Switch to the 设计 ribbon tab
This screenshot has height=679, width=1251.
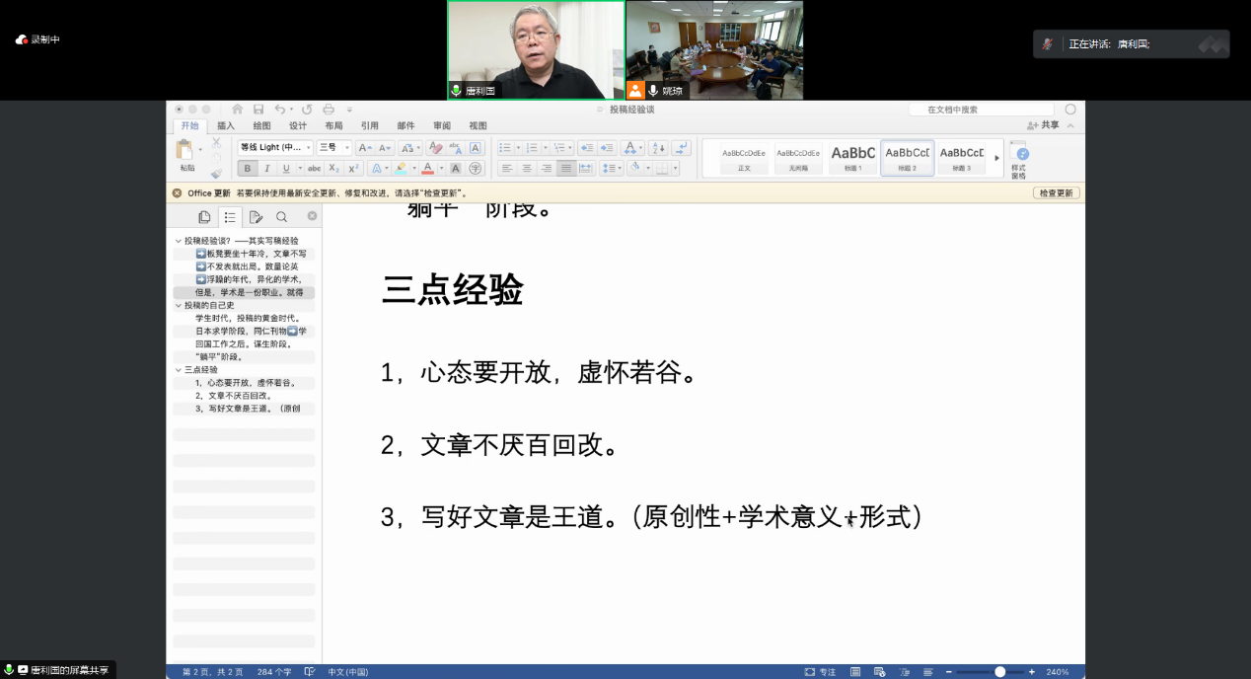click(x=297, y=126)
